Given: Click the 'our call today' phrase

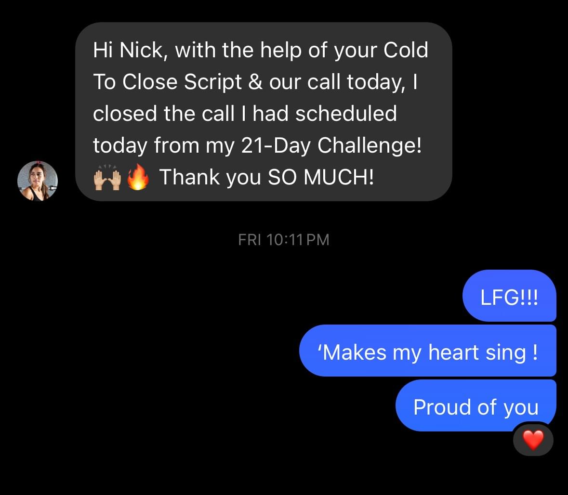Looking at the screenshot, I should click(337, 82).
